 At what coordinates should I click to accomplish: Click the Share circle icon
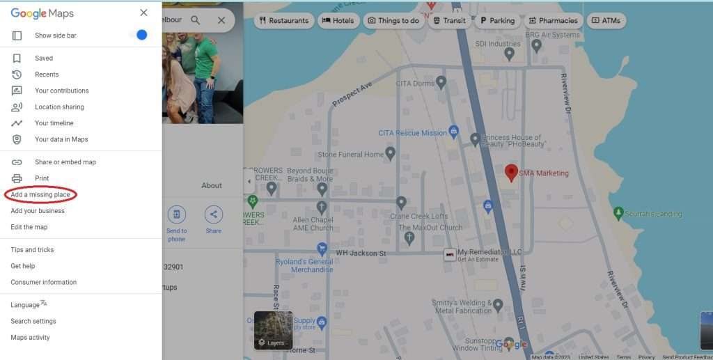(x=213, y=214)
